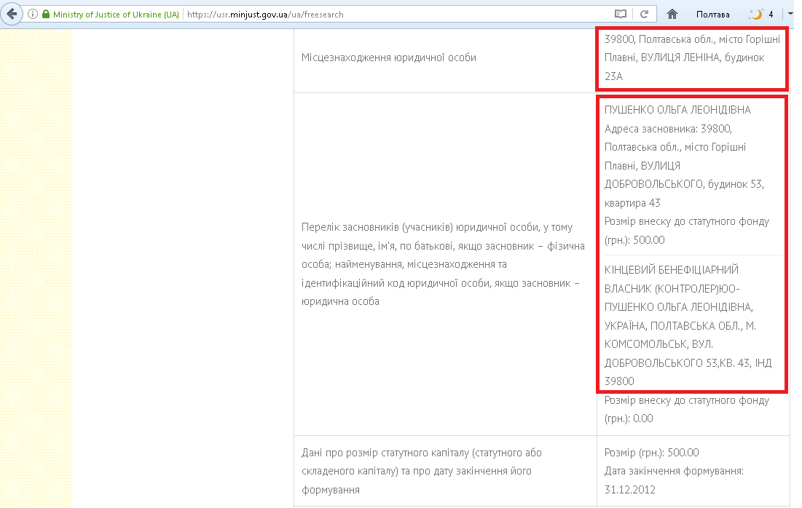Click the Ministry of Justice of Ukraine identity label
This screenshot has height=508, width=802.
coord(115,14)
